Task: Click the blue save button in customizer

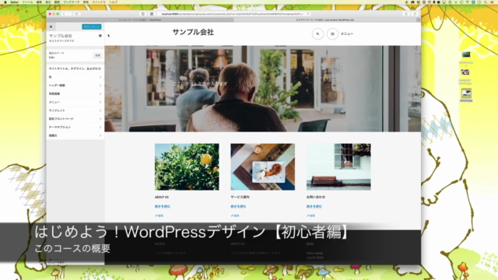Action: coord(92,26)
